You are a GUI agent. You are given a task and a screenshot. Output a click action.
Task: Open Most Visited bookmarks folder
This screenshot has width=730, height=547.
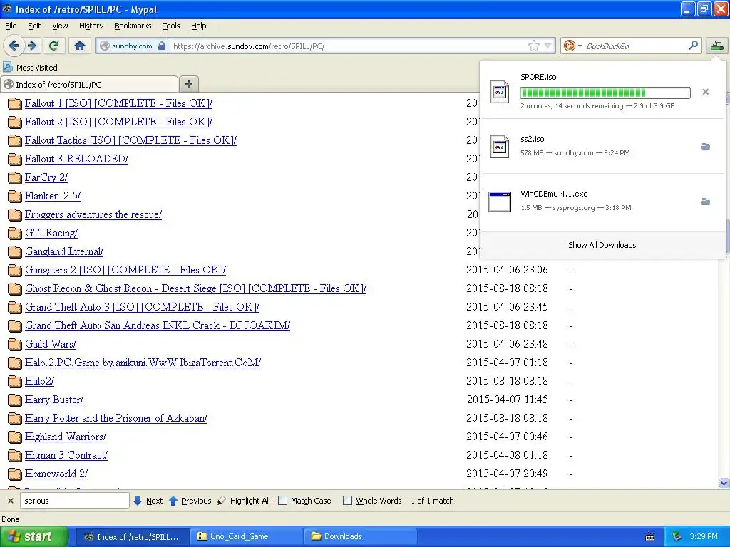(30, 68)
